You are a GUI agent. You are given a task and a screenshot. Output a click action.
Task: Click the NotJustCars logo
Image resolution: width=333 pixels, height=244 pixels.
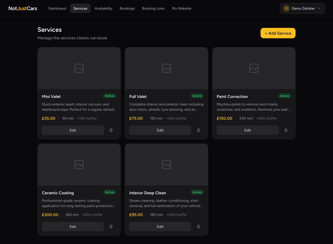23,8
